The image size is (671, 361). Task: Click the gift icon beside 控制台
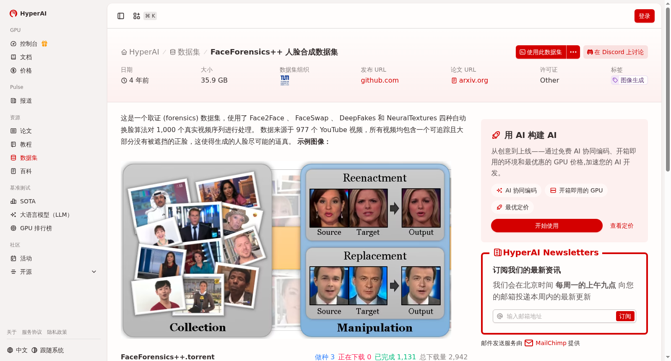tap(44, 44)
